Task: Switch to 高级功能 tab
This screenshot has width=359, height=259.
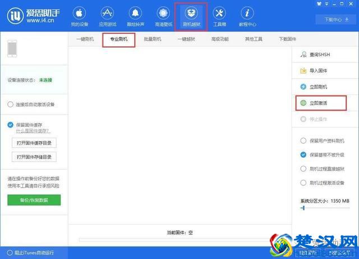Action: [220, 39]
